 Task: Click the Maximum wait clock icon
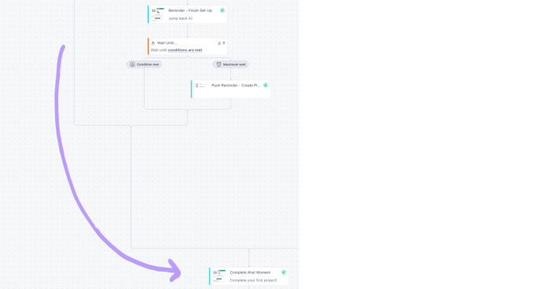tap(218, 64)
